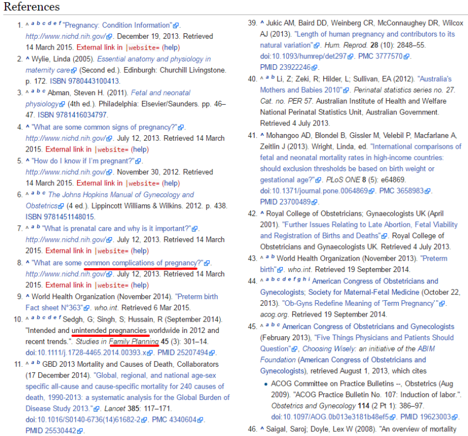Open "Length of human pregnancy and contributors" link
This screenshot has height=436, width=468.
pos(358,40)
